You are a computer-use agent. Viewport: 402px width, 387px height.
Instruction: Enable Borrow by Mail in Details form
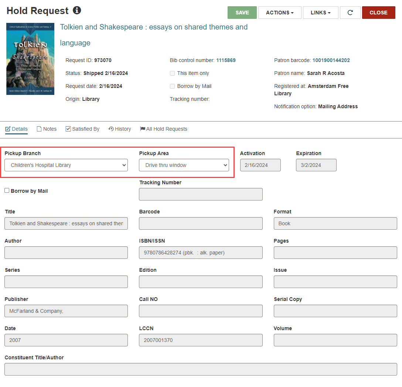[7, 191]
